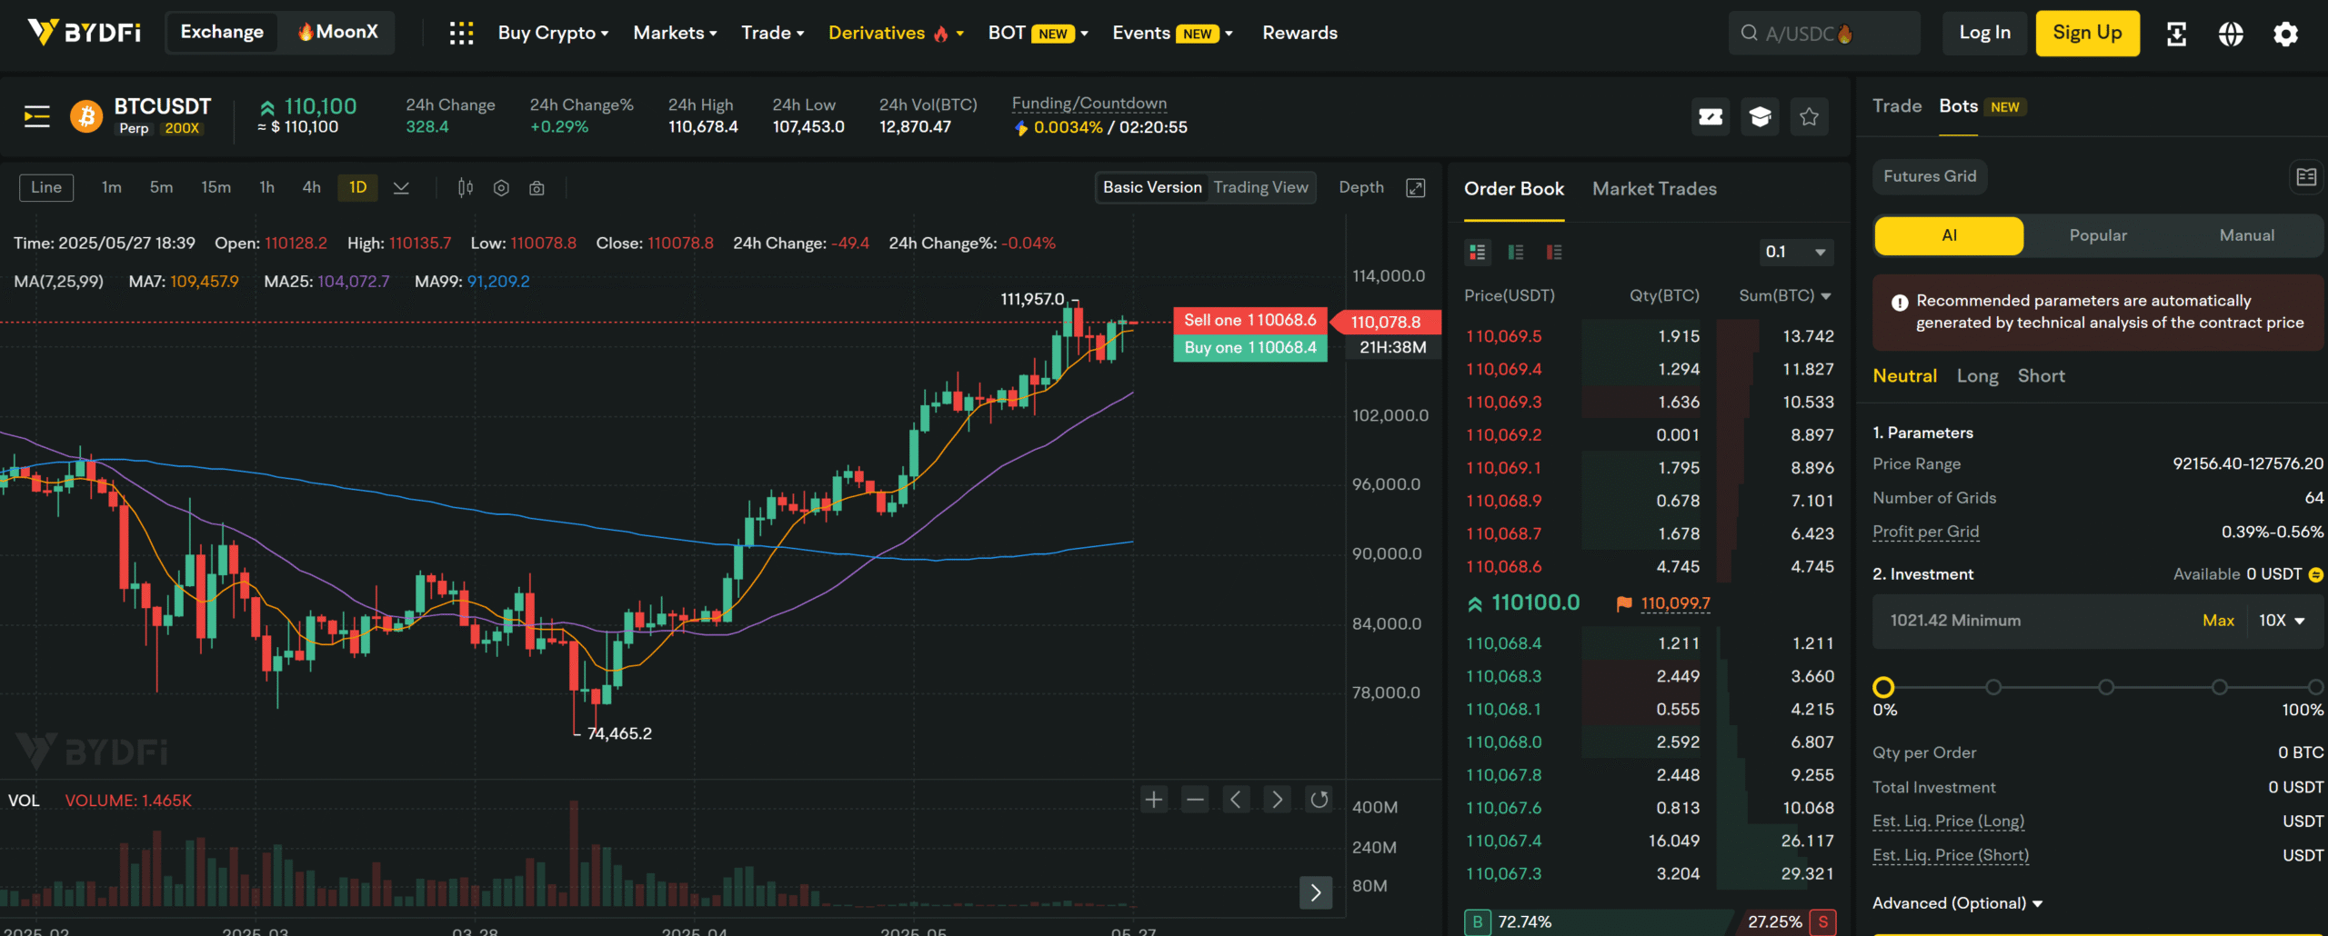
Task: Open the QR code download icon
Action: (2176, 34)
